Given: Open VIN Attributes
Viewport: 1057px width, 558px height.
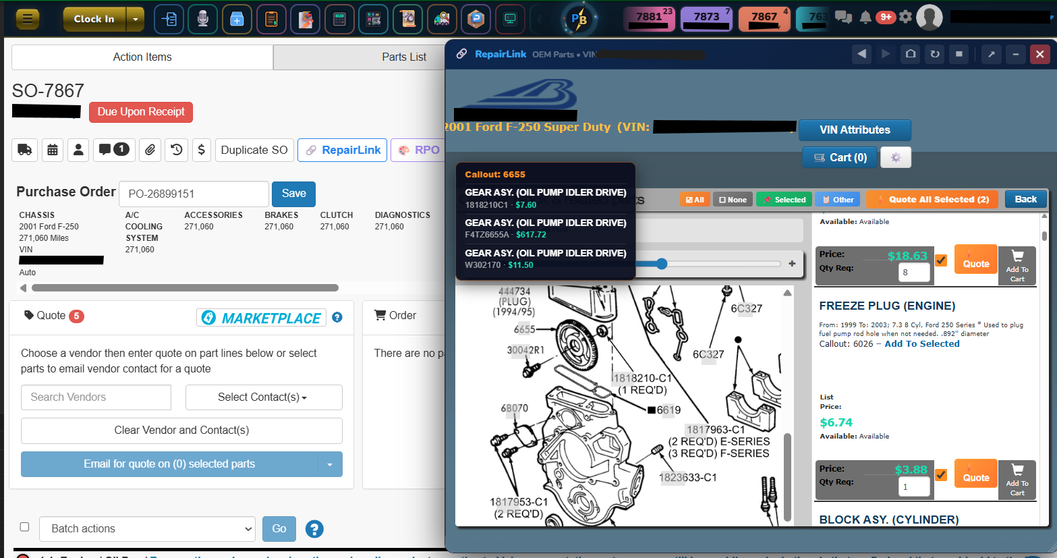Looking at the screenshot, I should (x=855, y=130).
